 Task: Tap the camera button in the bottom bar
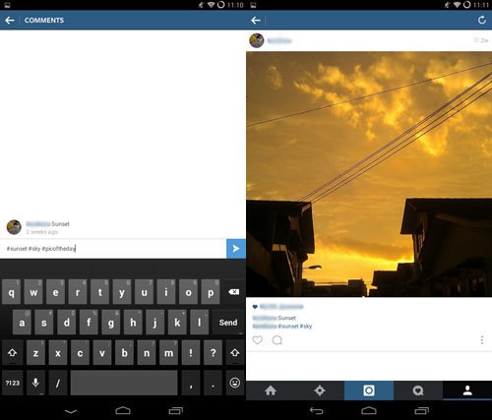[369, 390]
